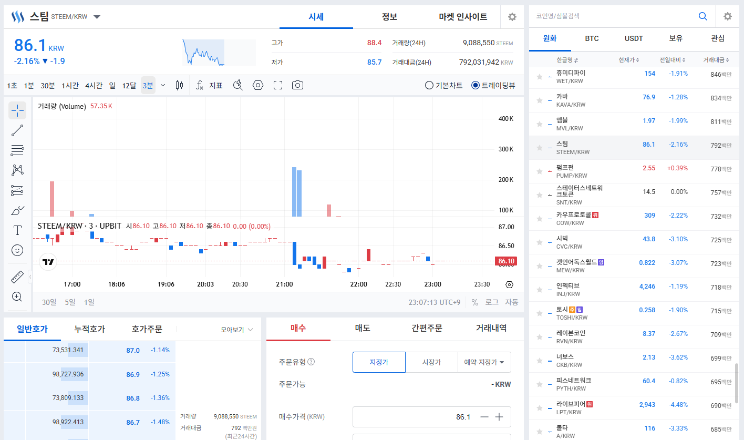Collapse the drawing toolbar side arrow

point(30,277)
